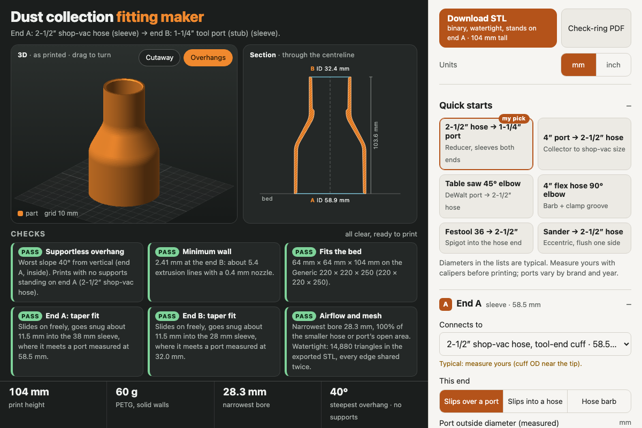642x428 pixels.
Task: Click the 'sleeve · 58.5 mm' End A summary
Action: click(513, 305)
